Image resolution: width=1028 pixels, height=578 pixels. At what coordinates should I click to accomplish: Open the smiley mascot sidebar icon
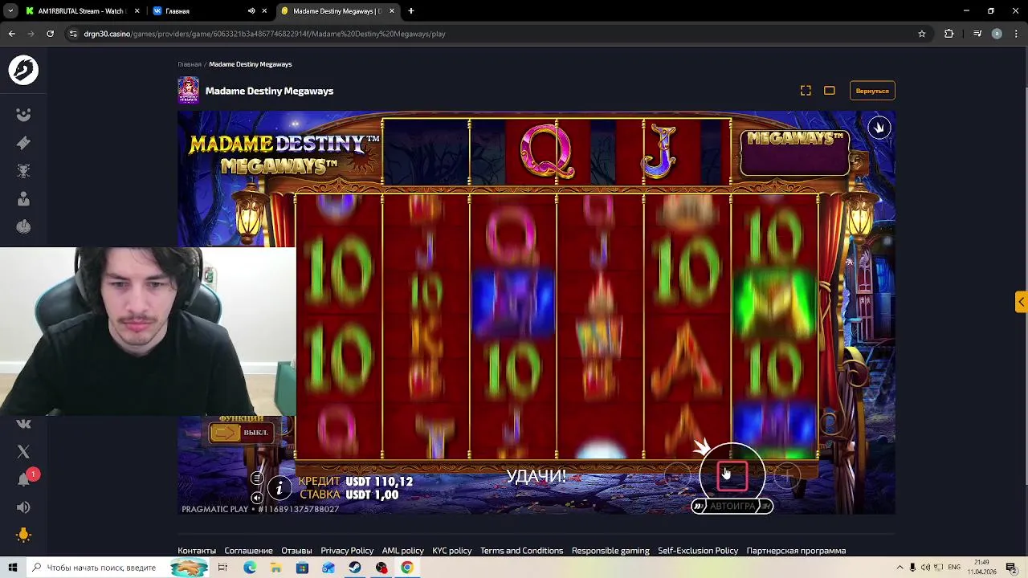(23, 115)
